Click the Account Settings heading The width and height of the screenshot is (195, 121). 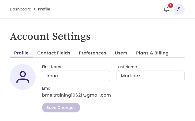50,36
